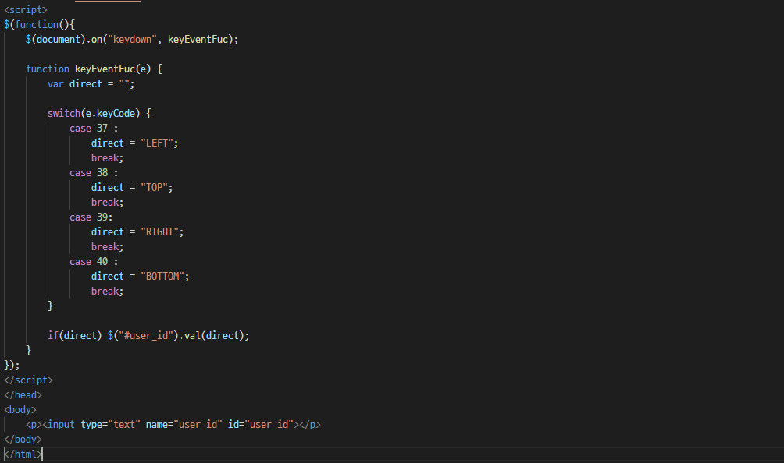The image size is (784, 463).
Task: Click the closing </head> tag
Action: tap(23, 395)
